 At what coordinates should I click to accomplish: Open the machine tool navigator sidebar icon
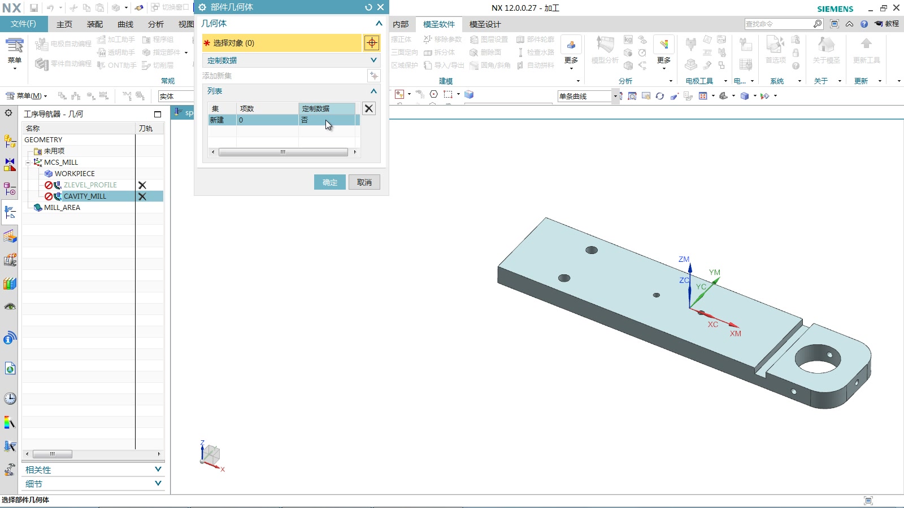10,260
